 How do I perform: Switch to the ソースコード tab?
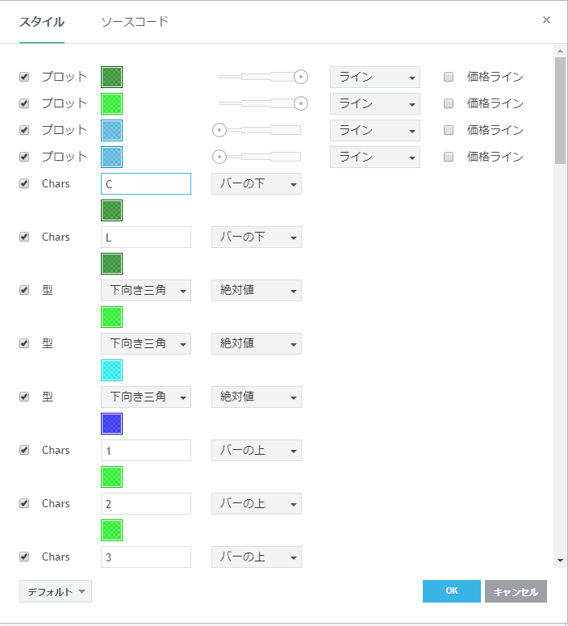pos(135,22)
